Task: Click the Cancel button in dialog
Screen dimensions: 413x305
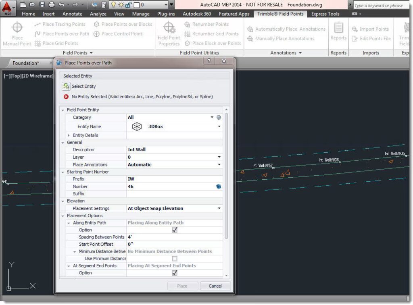Action: click(x=215, y=286)
